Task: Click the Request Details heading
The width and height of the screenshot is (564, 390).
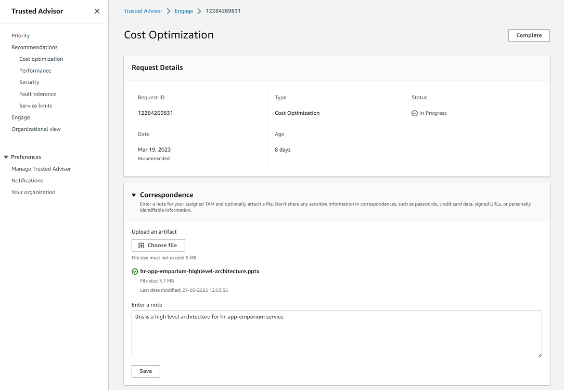Action: (157, 68)
